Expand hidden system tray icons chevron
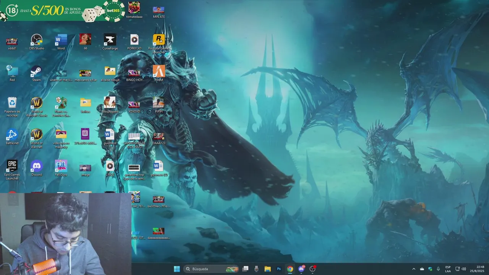 [x=414, y=269]
